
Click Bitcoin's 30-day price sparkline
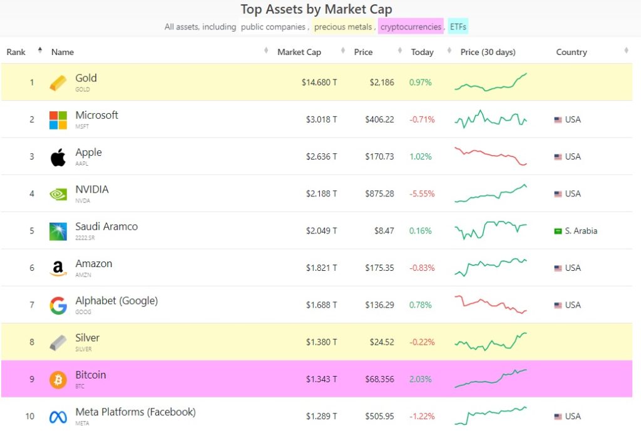(x=491, y=378)
